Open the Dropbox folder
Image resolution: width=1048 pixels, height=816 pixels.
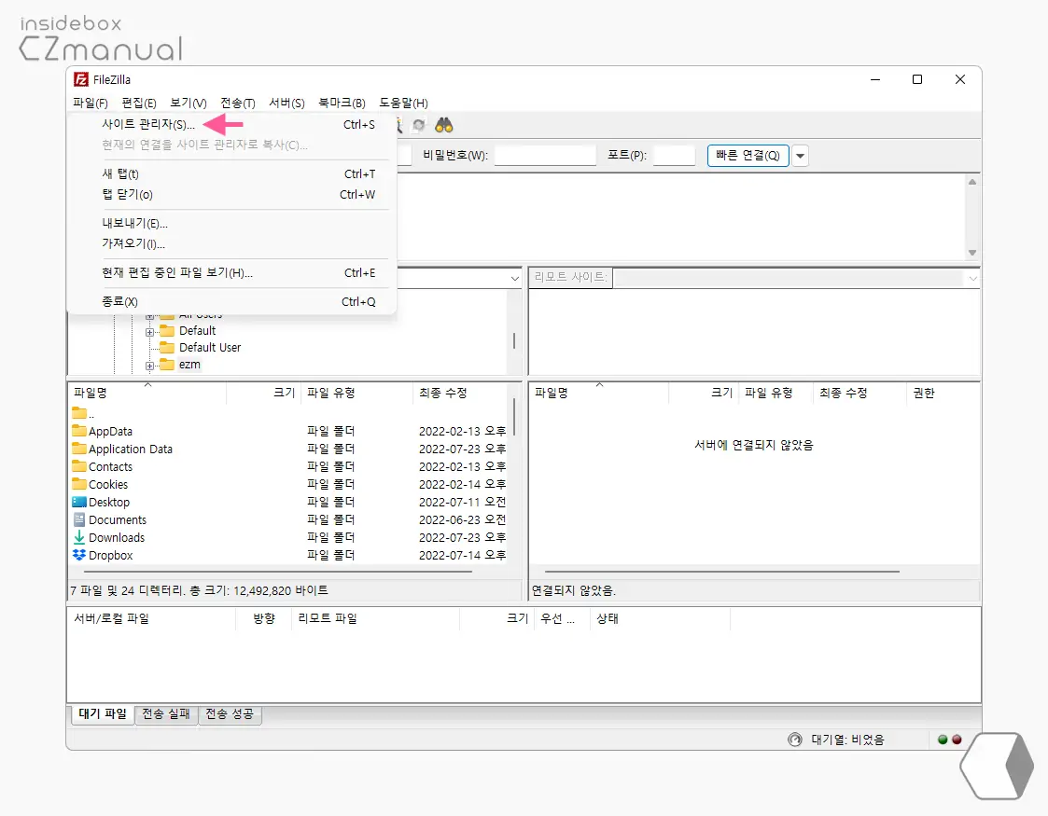(109, 555)
